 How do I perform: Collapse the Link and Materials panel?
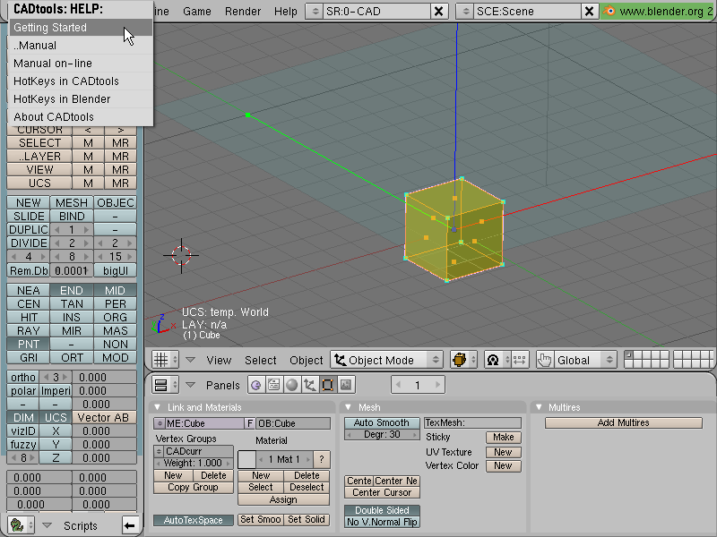(x=158, y=407)
